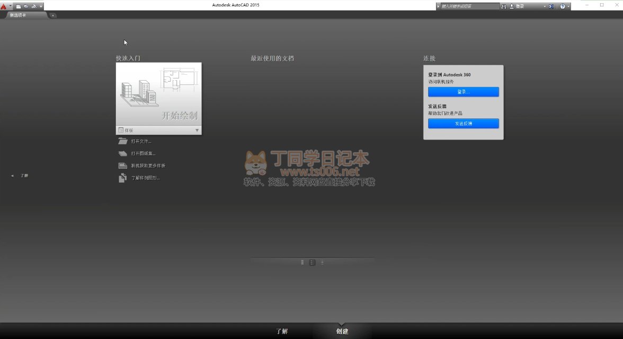
Task: Click the Open file icon in quick access toolbar
Action: [25, 6]
